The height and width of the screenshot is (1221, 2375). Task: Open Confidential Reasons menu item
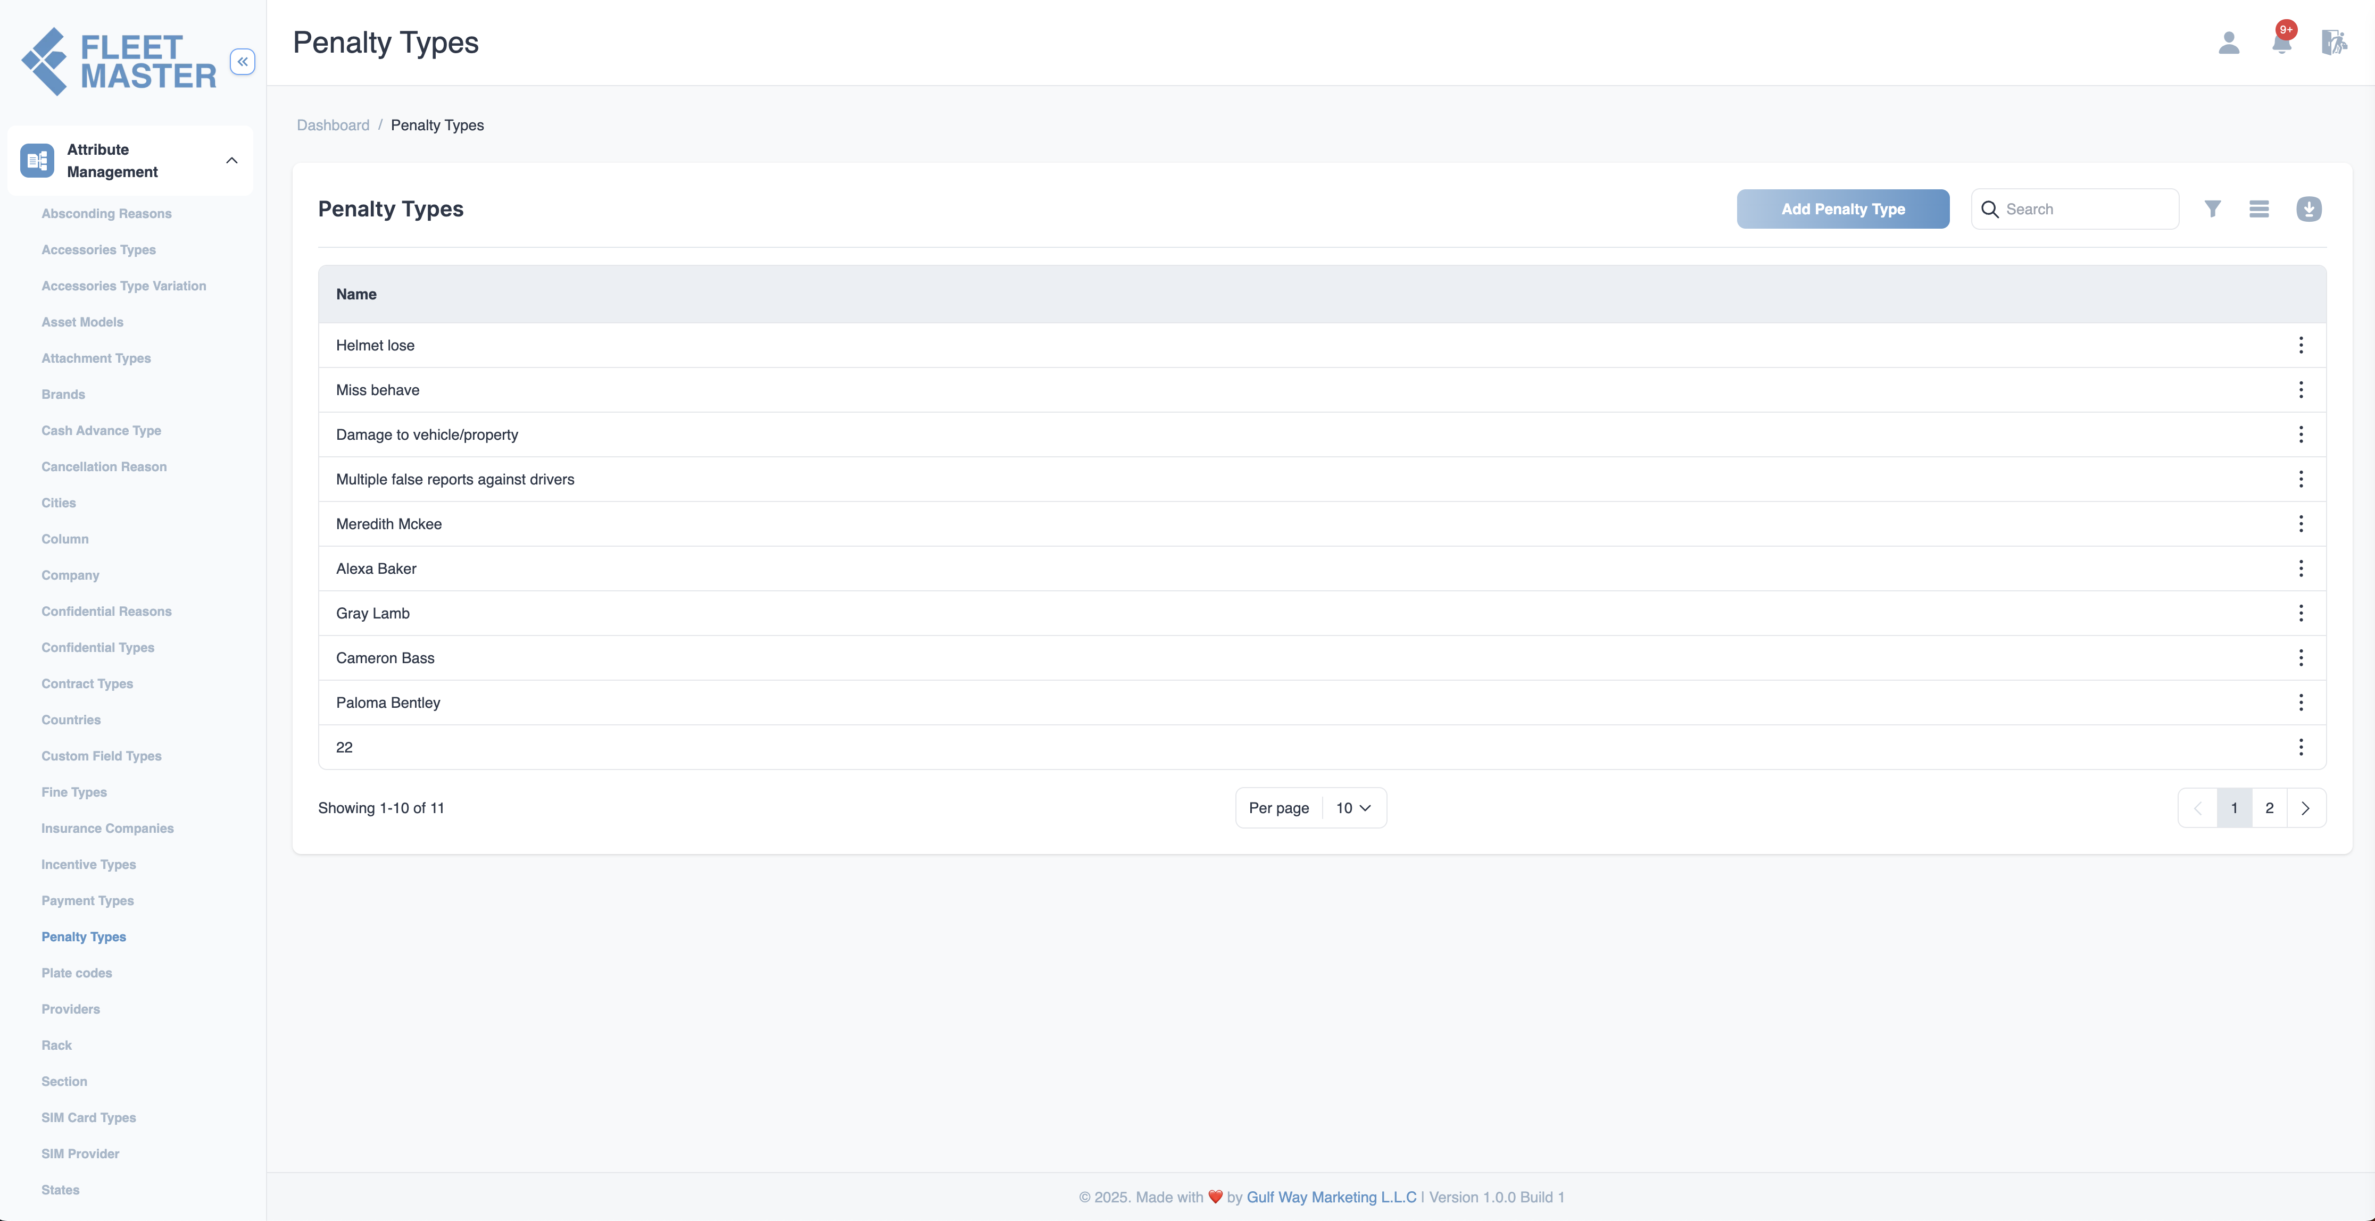(106, 612)
